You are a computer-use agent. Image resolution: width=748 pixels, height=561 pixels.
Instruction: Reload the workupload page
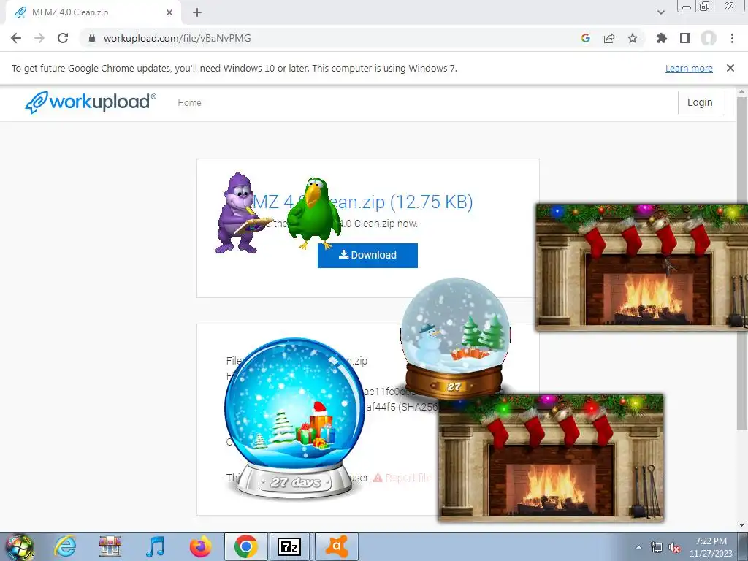[x=63, y=38]
